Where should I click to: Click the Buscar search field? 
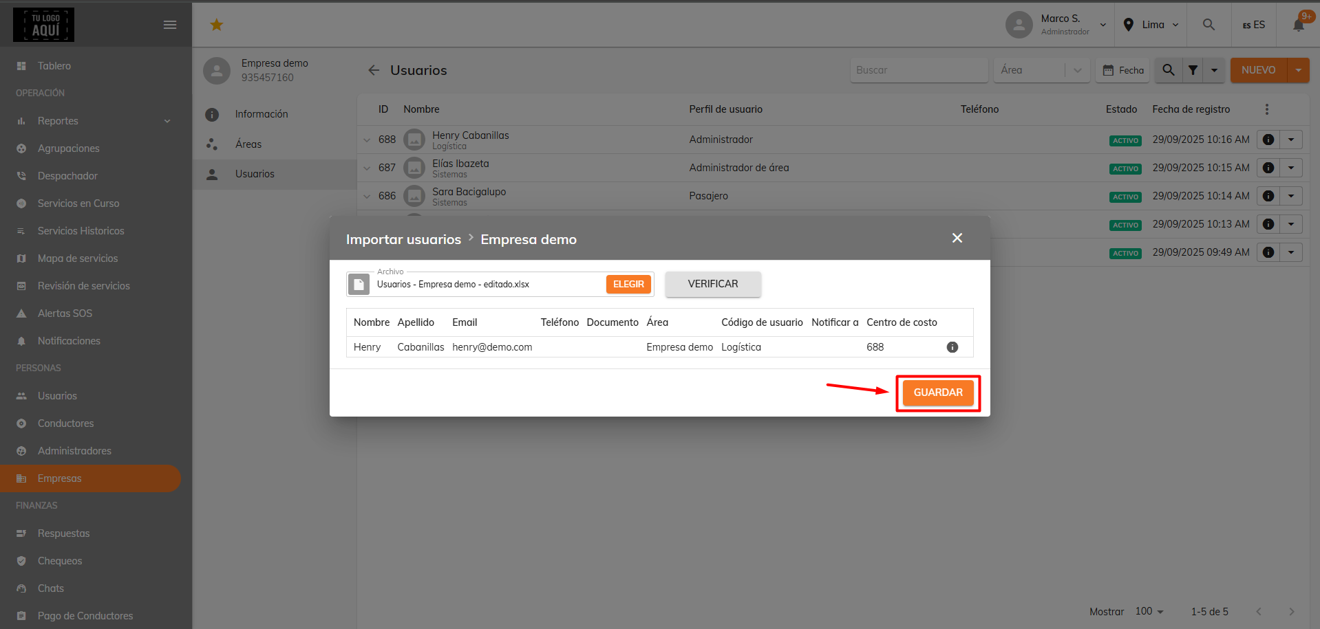click(919, 70)
